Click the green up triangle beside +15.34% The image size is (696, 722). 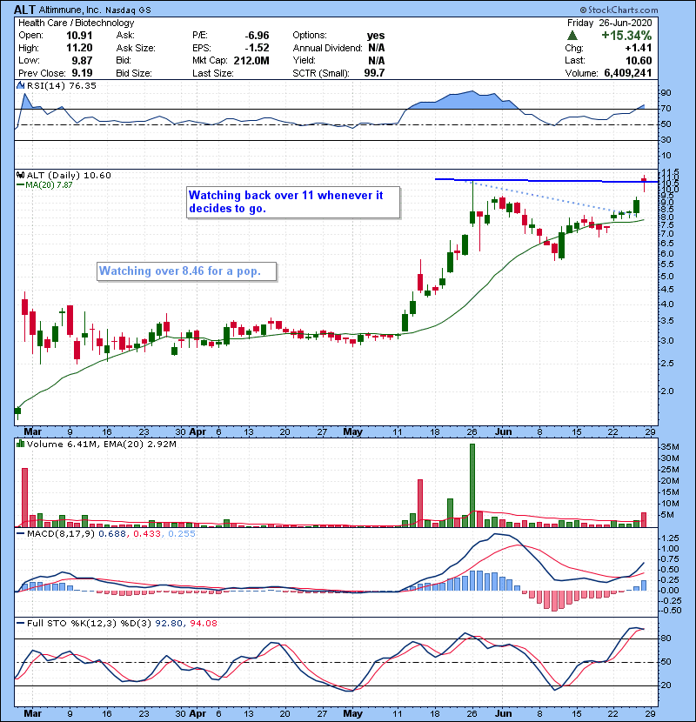[572, 36]
